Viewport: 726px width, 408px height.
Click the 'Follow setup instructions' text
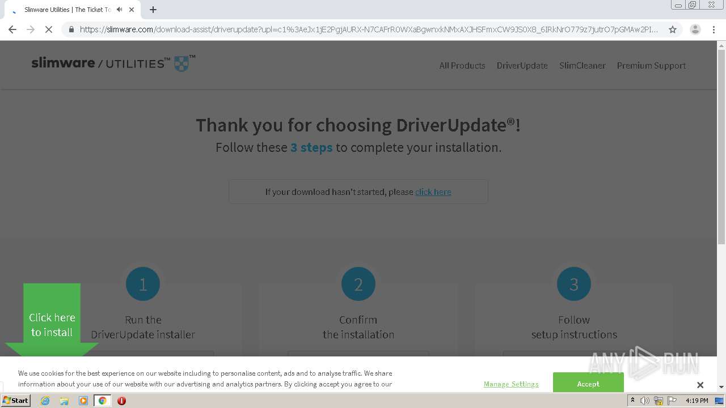tap(574, 327)
